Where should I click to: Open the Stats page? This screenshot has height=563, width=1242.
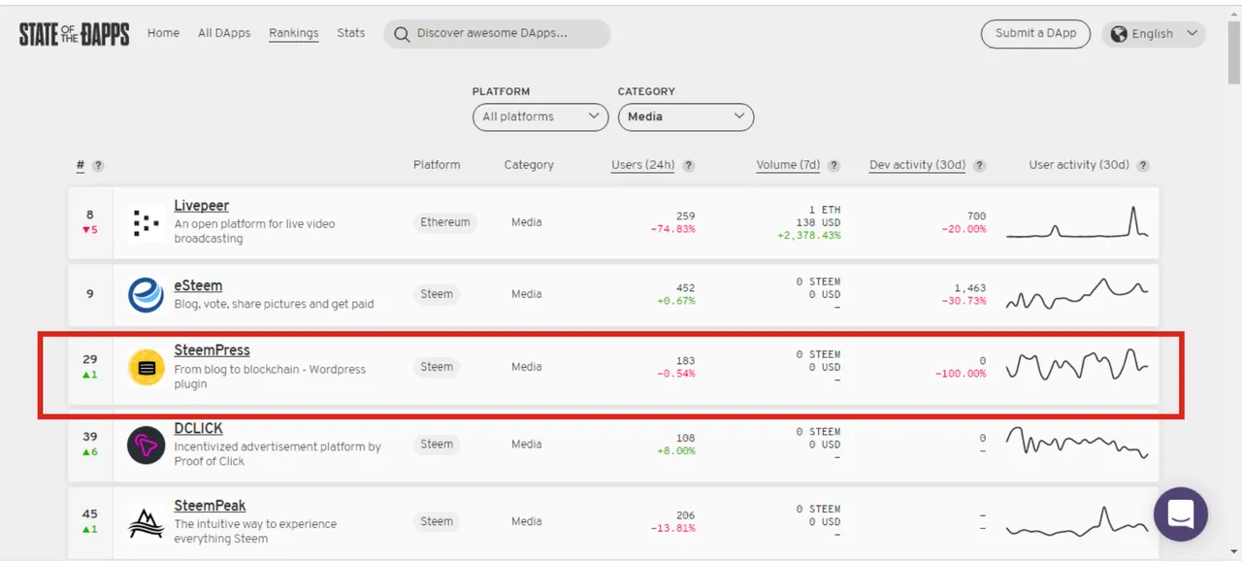point(351,33)
